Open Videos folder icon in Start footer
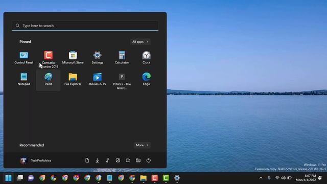The image size is (327, 184). point(128,160)
